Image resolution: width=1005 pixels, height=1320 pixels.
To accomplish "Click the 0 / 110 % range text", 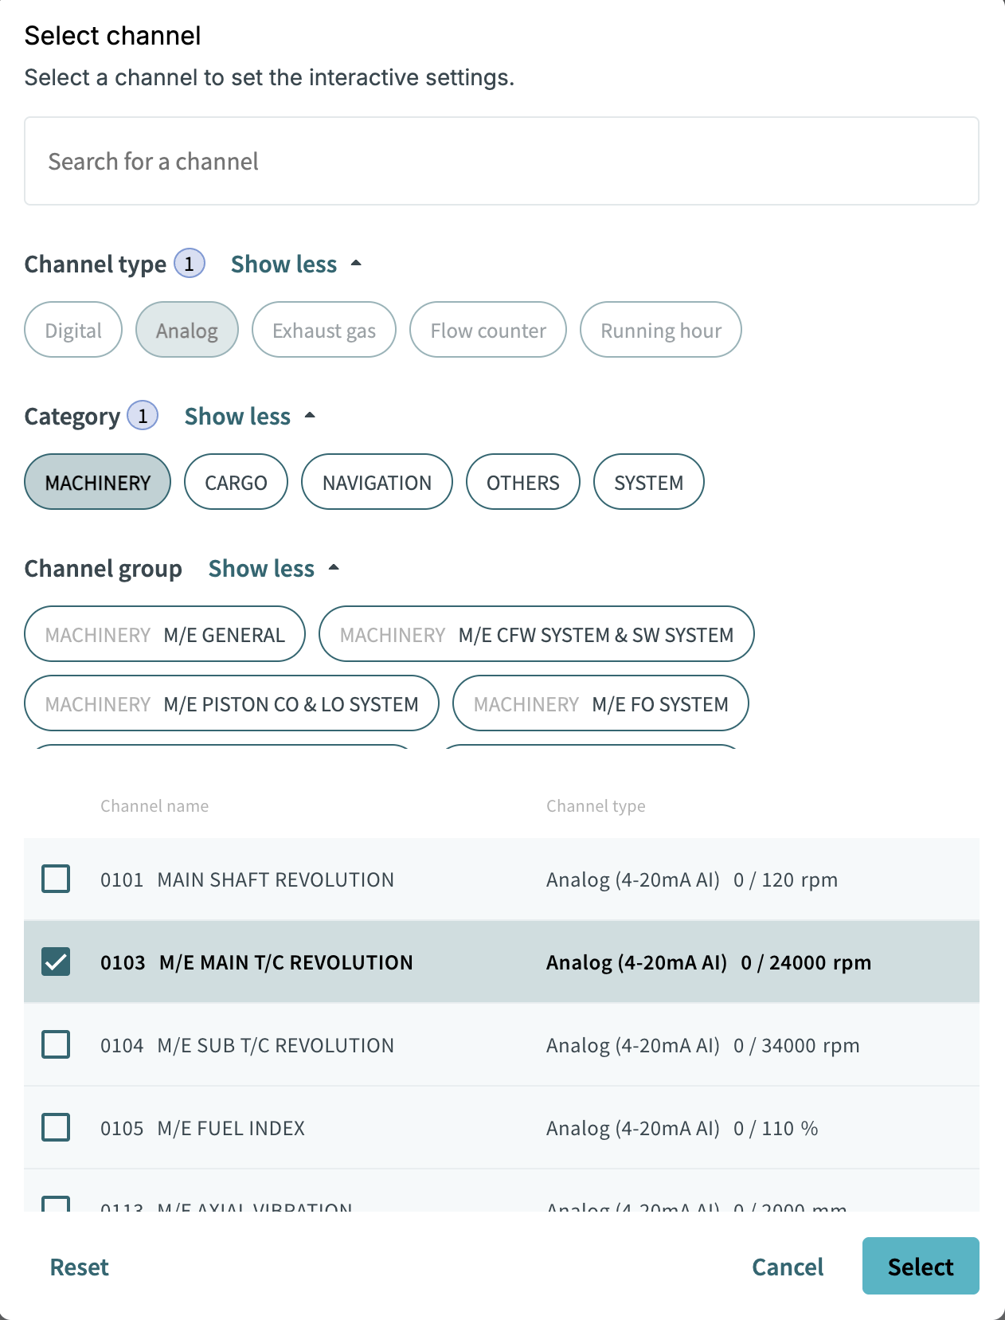I will [776, 1128].
